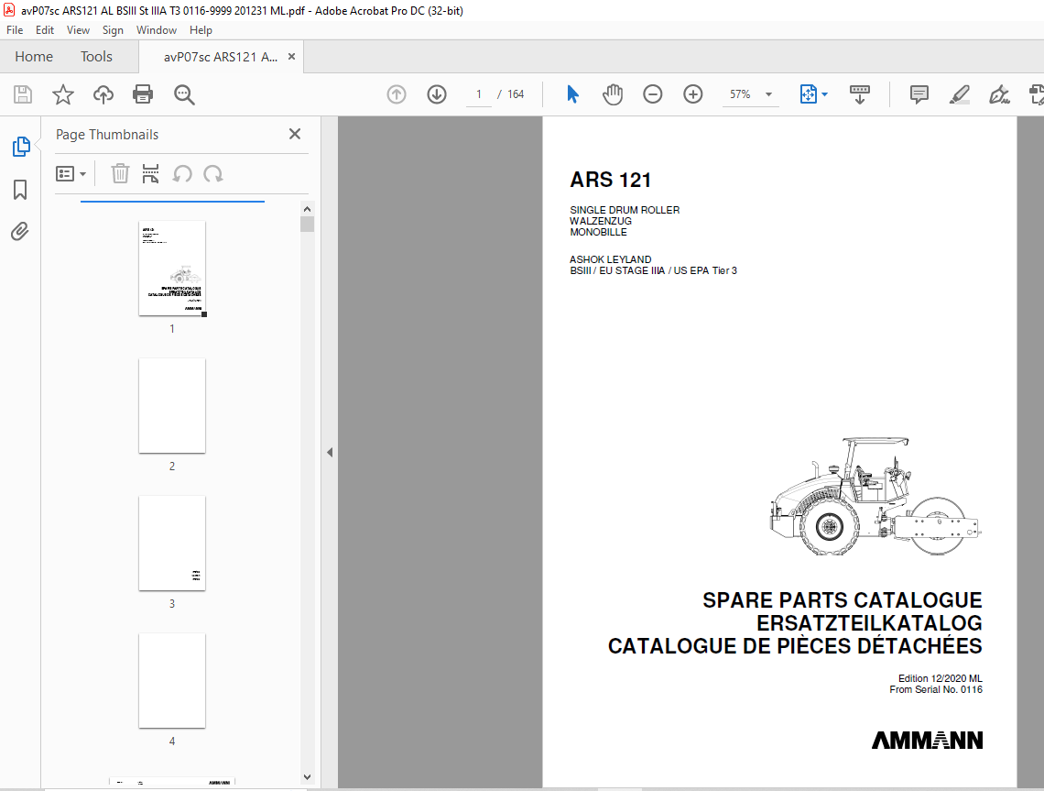Image resolution: width=1044 pixels, height=791 pixels.
Task: Open the Find text magnifier
Action: [x=184, y=94]
